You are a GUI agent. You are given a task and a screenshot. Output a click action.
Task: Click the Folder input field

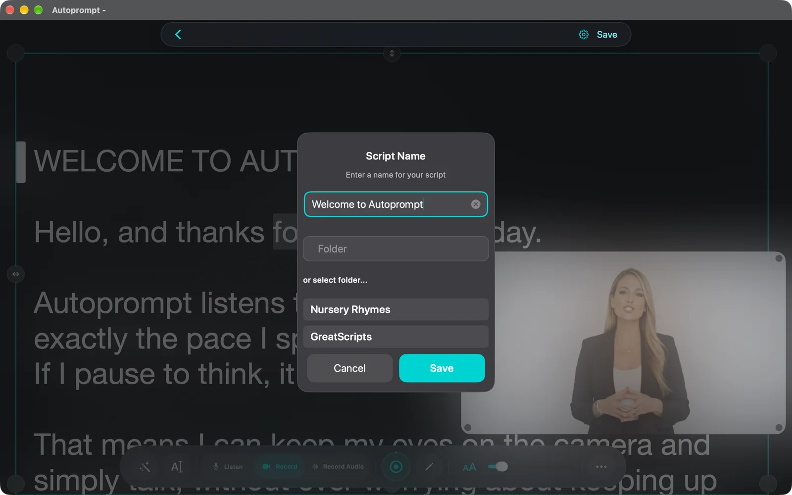tap(396, 248)
